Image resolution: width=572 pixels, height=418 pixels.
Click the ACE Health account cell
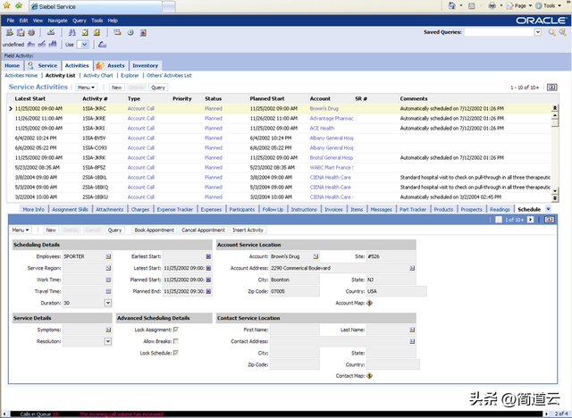click(322, 129)
